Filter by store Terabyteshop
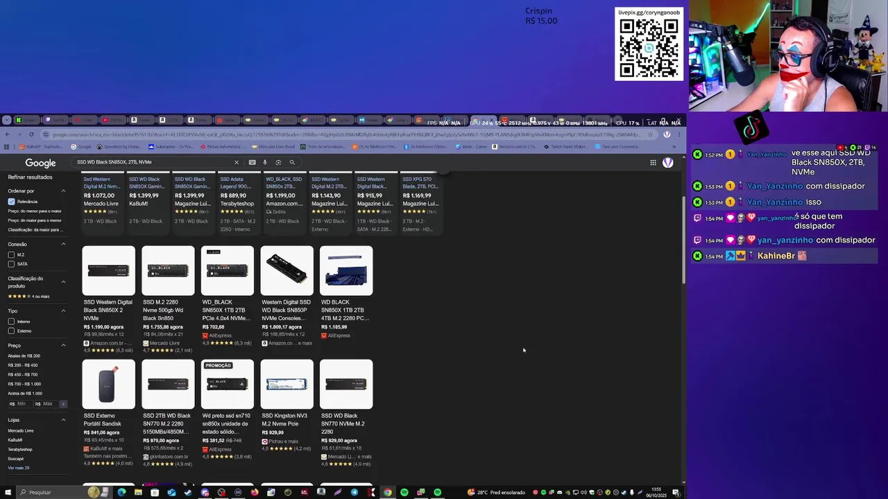 (x=20, y=449)
